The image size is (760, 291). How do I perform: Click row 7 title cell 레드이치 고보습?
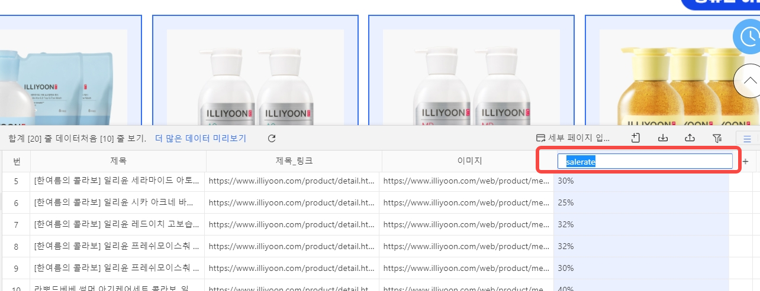pos(118,224)
